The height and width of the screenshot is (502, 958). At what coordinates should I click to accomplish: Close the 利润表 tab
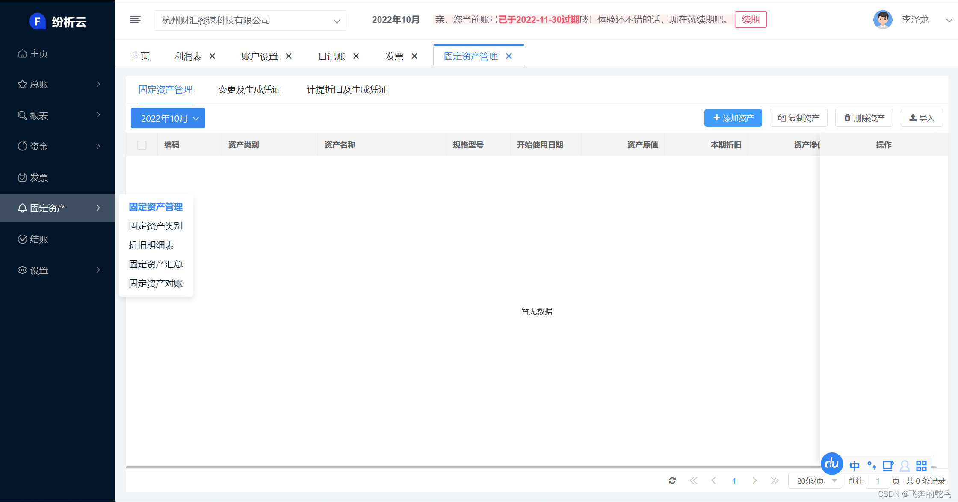tap(213, 56)
